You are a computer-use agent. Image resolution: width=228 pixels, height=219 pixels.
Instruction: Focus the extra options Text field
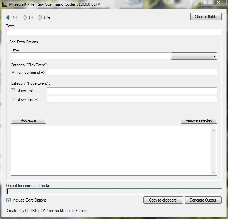coord(91,56)
